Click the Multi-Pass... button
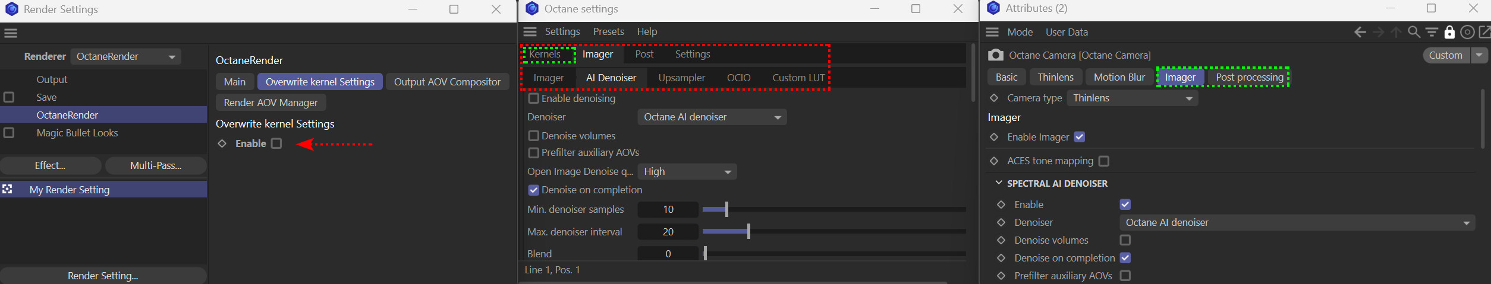Viewport: 1491px width, 284px height. (x=156, y=166)
